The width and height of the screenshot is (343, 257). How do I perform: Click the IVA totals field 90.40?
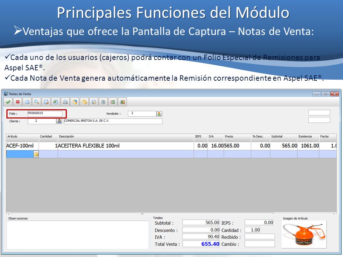point(201,237)
